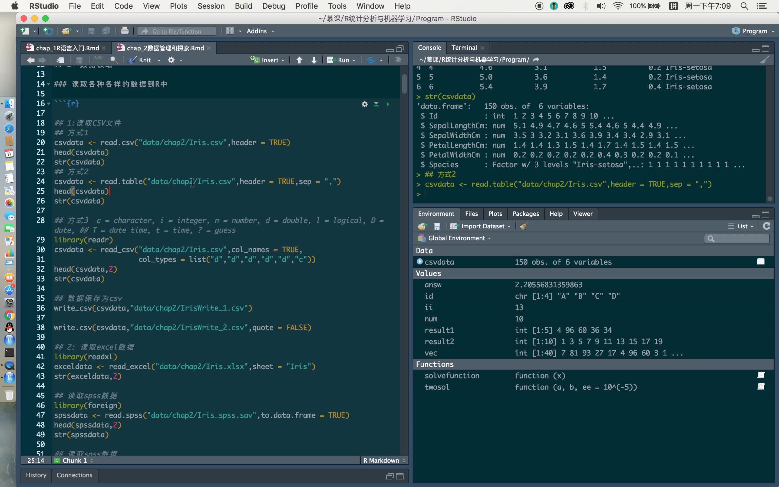Open the Global Environment dropdown
The image size is (779, 487).
pyautogui.click(x=454, y=238)
